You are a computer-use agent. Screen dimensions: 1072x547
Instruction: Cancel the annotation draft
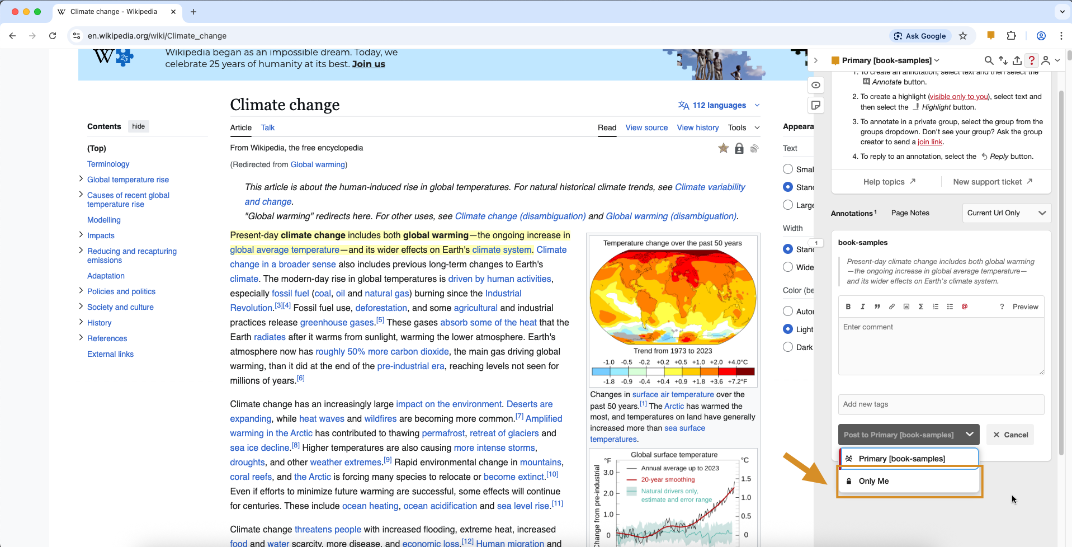click(x=1010, y=435)
